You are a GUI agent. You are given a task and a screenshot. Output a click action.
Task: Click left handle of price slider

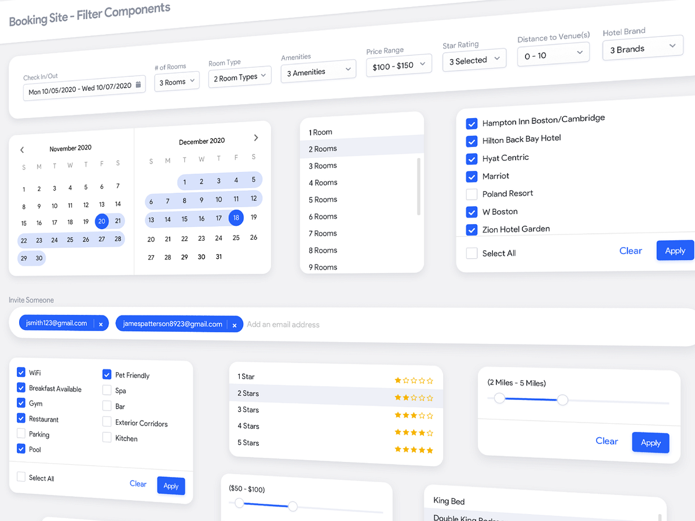tap(240, 503)
